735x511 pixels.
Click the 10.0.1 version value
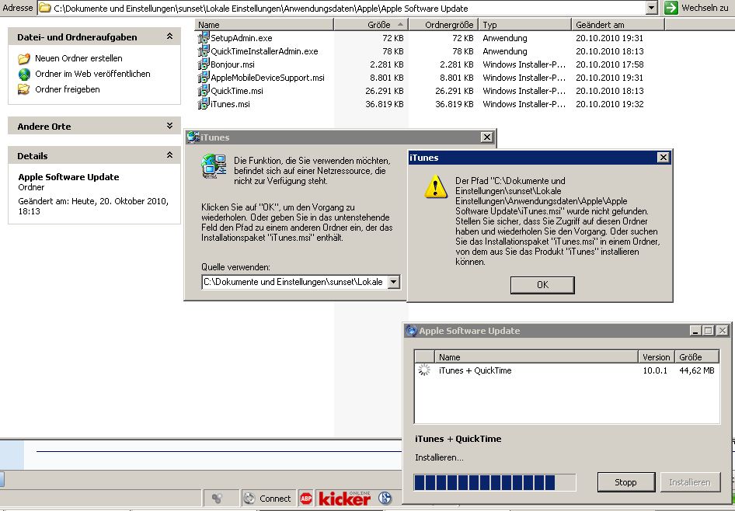click(x=655, y=370)
